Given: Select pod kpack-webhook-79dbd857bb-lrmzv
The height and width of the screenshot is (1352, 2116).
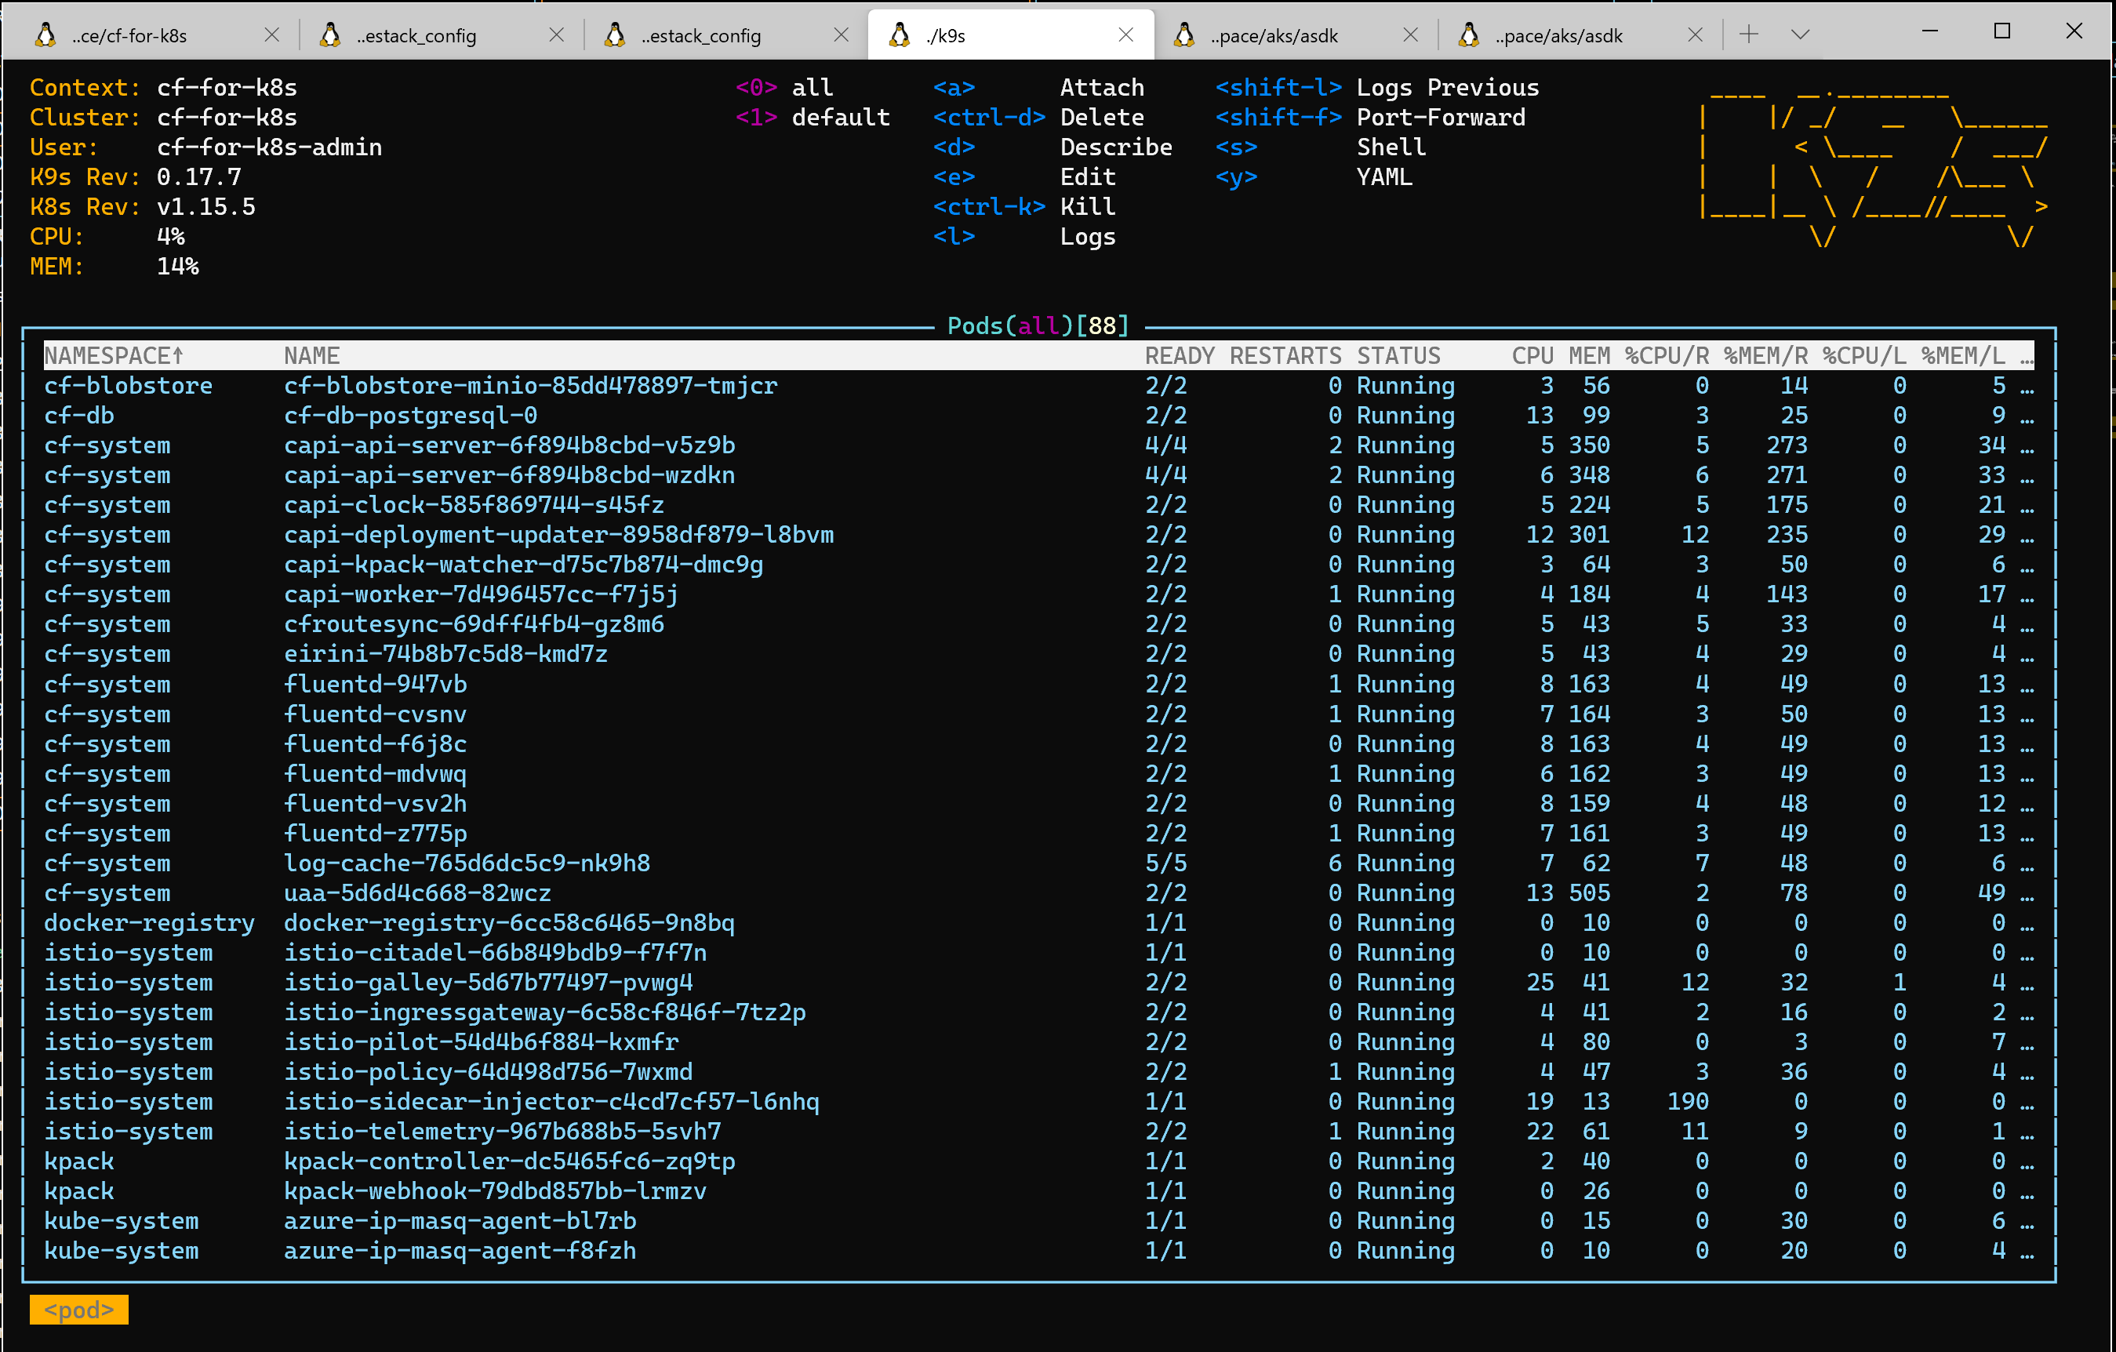Looking at the screenshot, I should click(1038, 1192).
